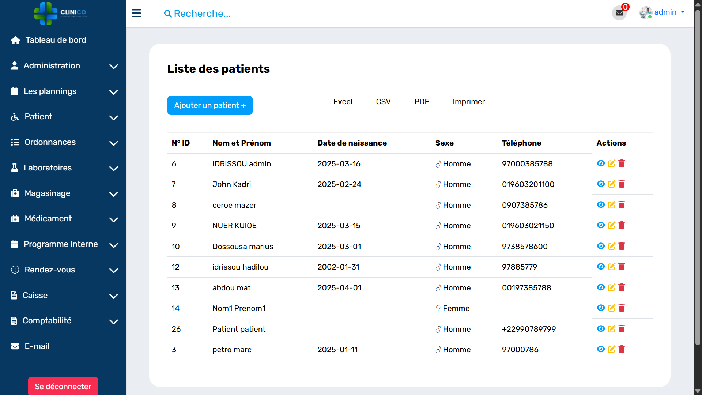View details of IDRISSOU admin via eye icon
This screenshot has width=702, height=395.
[601, 163]
